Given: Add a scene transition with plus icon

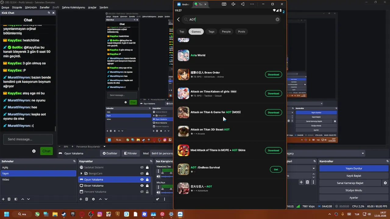Looking at the screenshot, I should 301,182.
